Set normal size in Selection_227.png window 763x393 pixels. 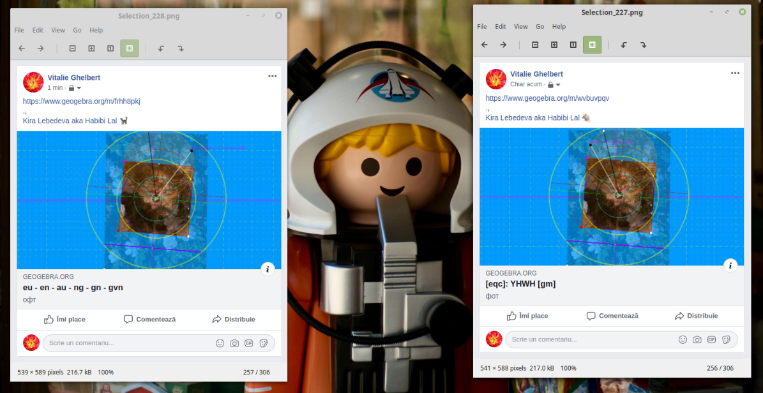point(573,45)
